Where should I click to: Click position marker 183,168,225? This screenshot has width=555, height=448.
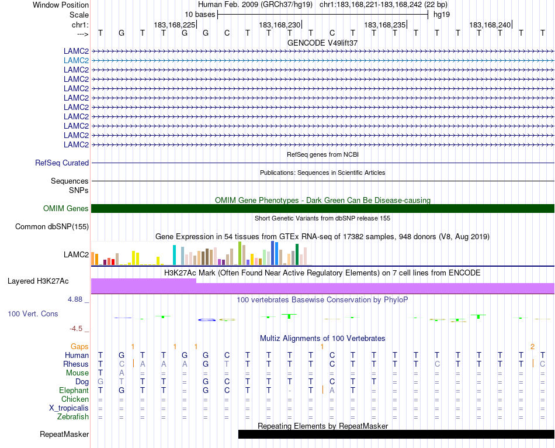click(175, 25)
